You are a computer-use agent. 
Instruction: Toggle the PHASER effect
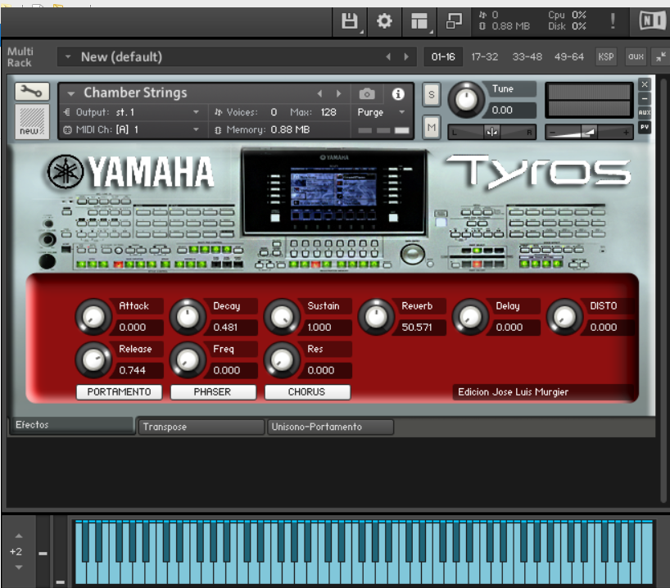pyautogui.click(x=213, y=391)
